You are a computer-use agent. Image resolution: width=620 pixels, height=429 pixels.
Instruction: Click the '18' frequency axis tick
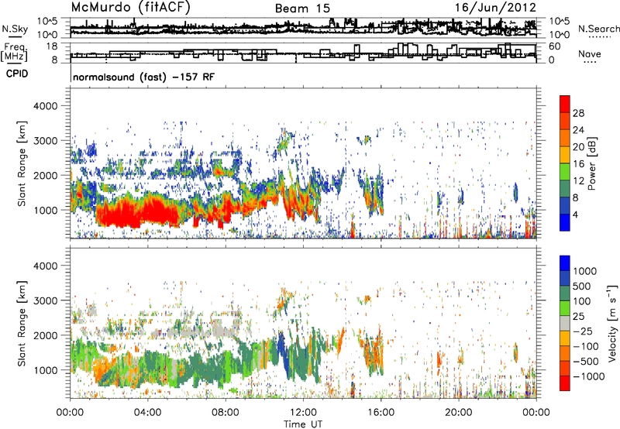[x=52, y=46]
